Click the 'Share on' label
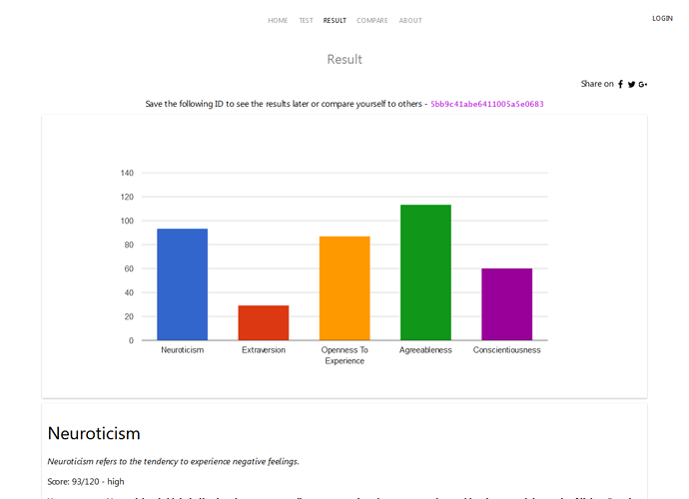The height and width of the screenshot is (499, 689). tap(597, 84)
